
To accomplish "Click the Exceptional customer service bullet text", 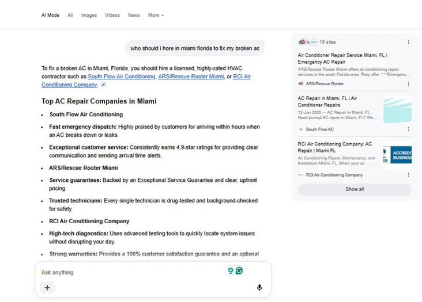I will (x=153, y=151).
